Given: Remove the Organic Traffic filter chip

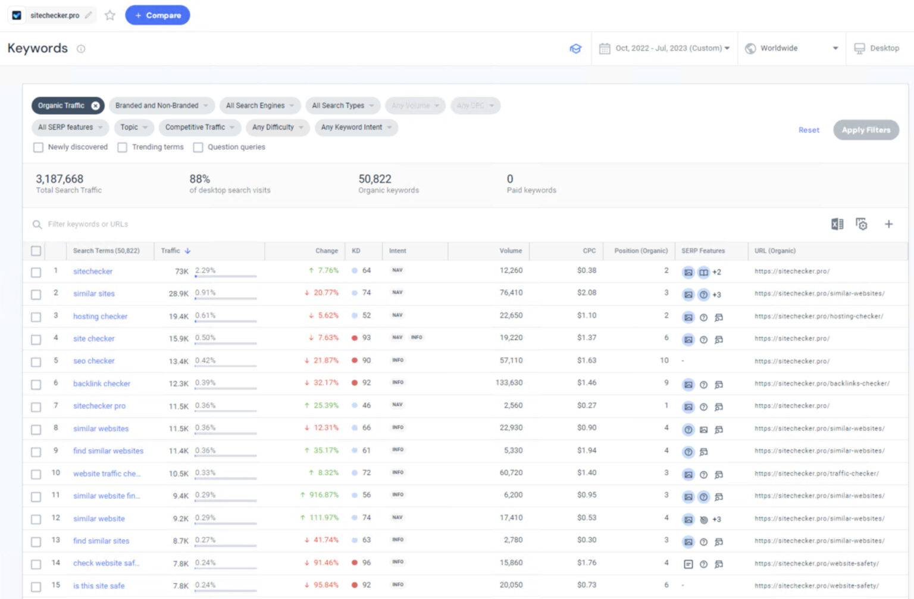Looking at the screenshot, I should click(96, 105).
